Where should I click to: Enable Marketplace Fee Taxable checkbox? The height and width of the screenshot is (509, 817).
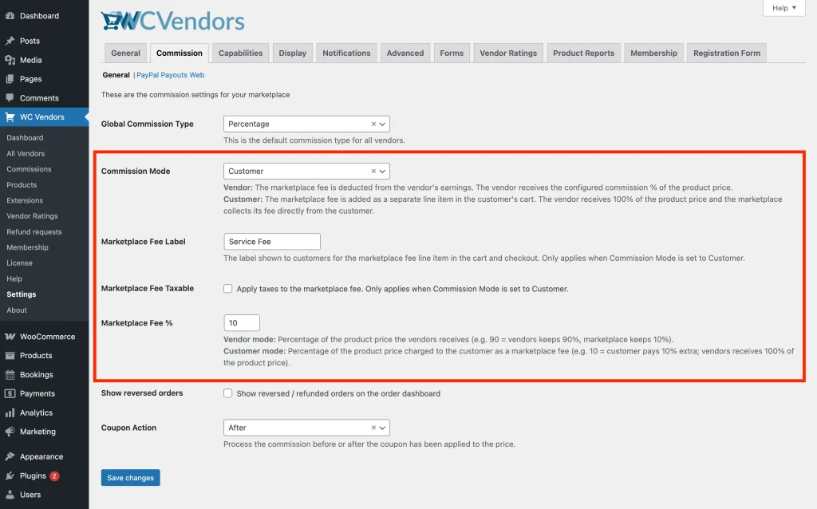227,289
